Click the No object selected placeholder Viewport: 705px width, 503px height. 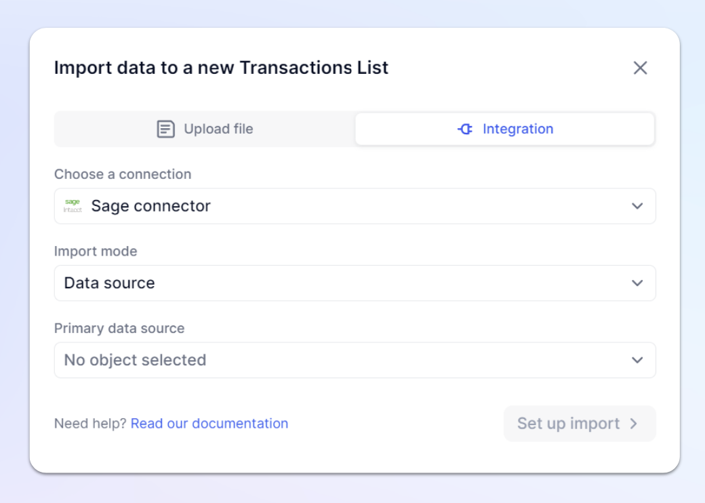(x=135, y=360)
